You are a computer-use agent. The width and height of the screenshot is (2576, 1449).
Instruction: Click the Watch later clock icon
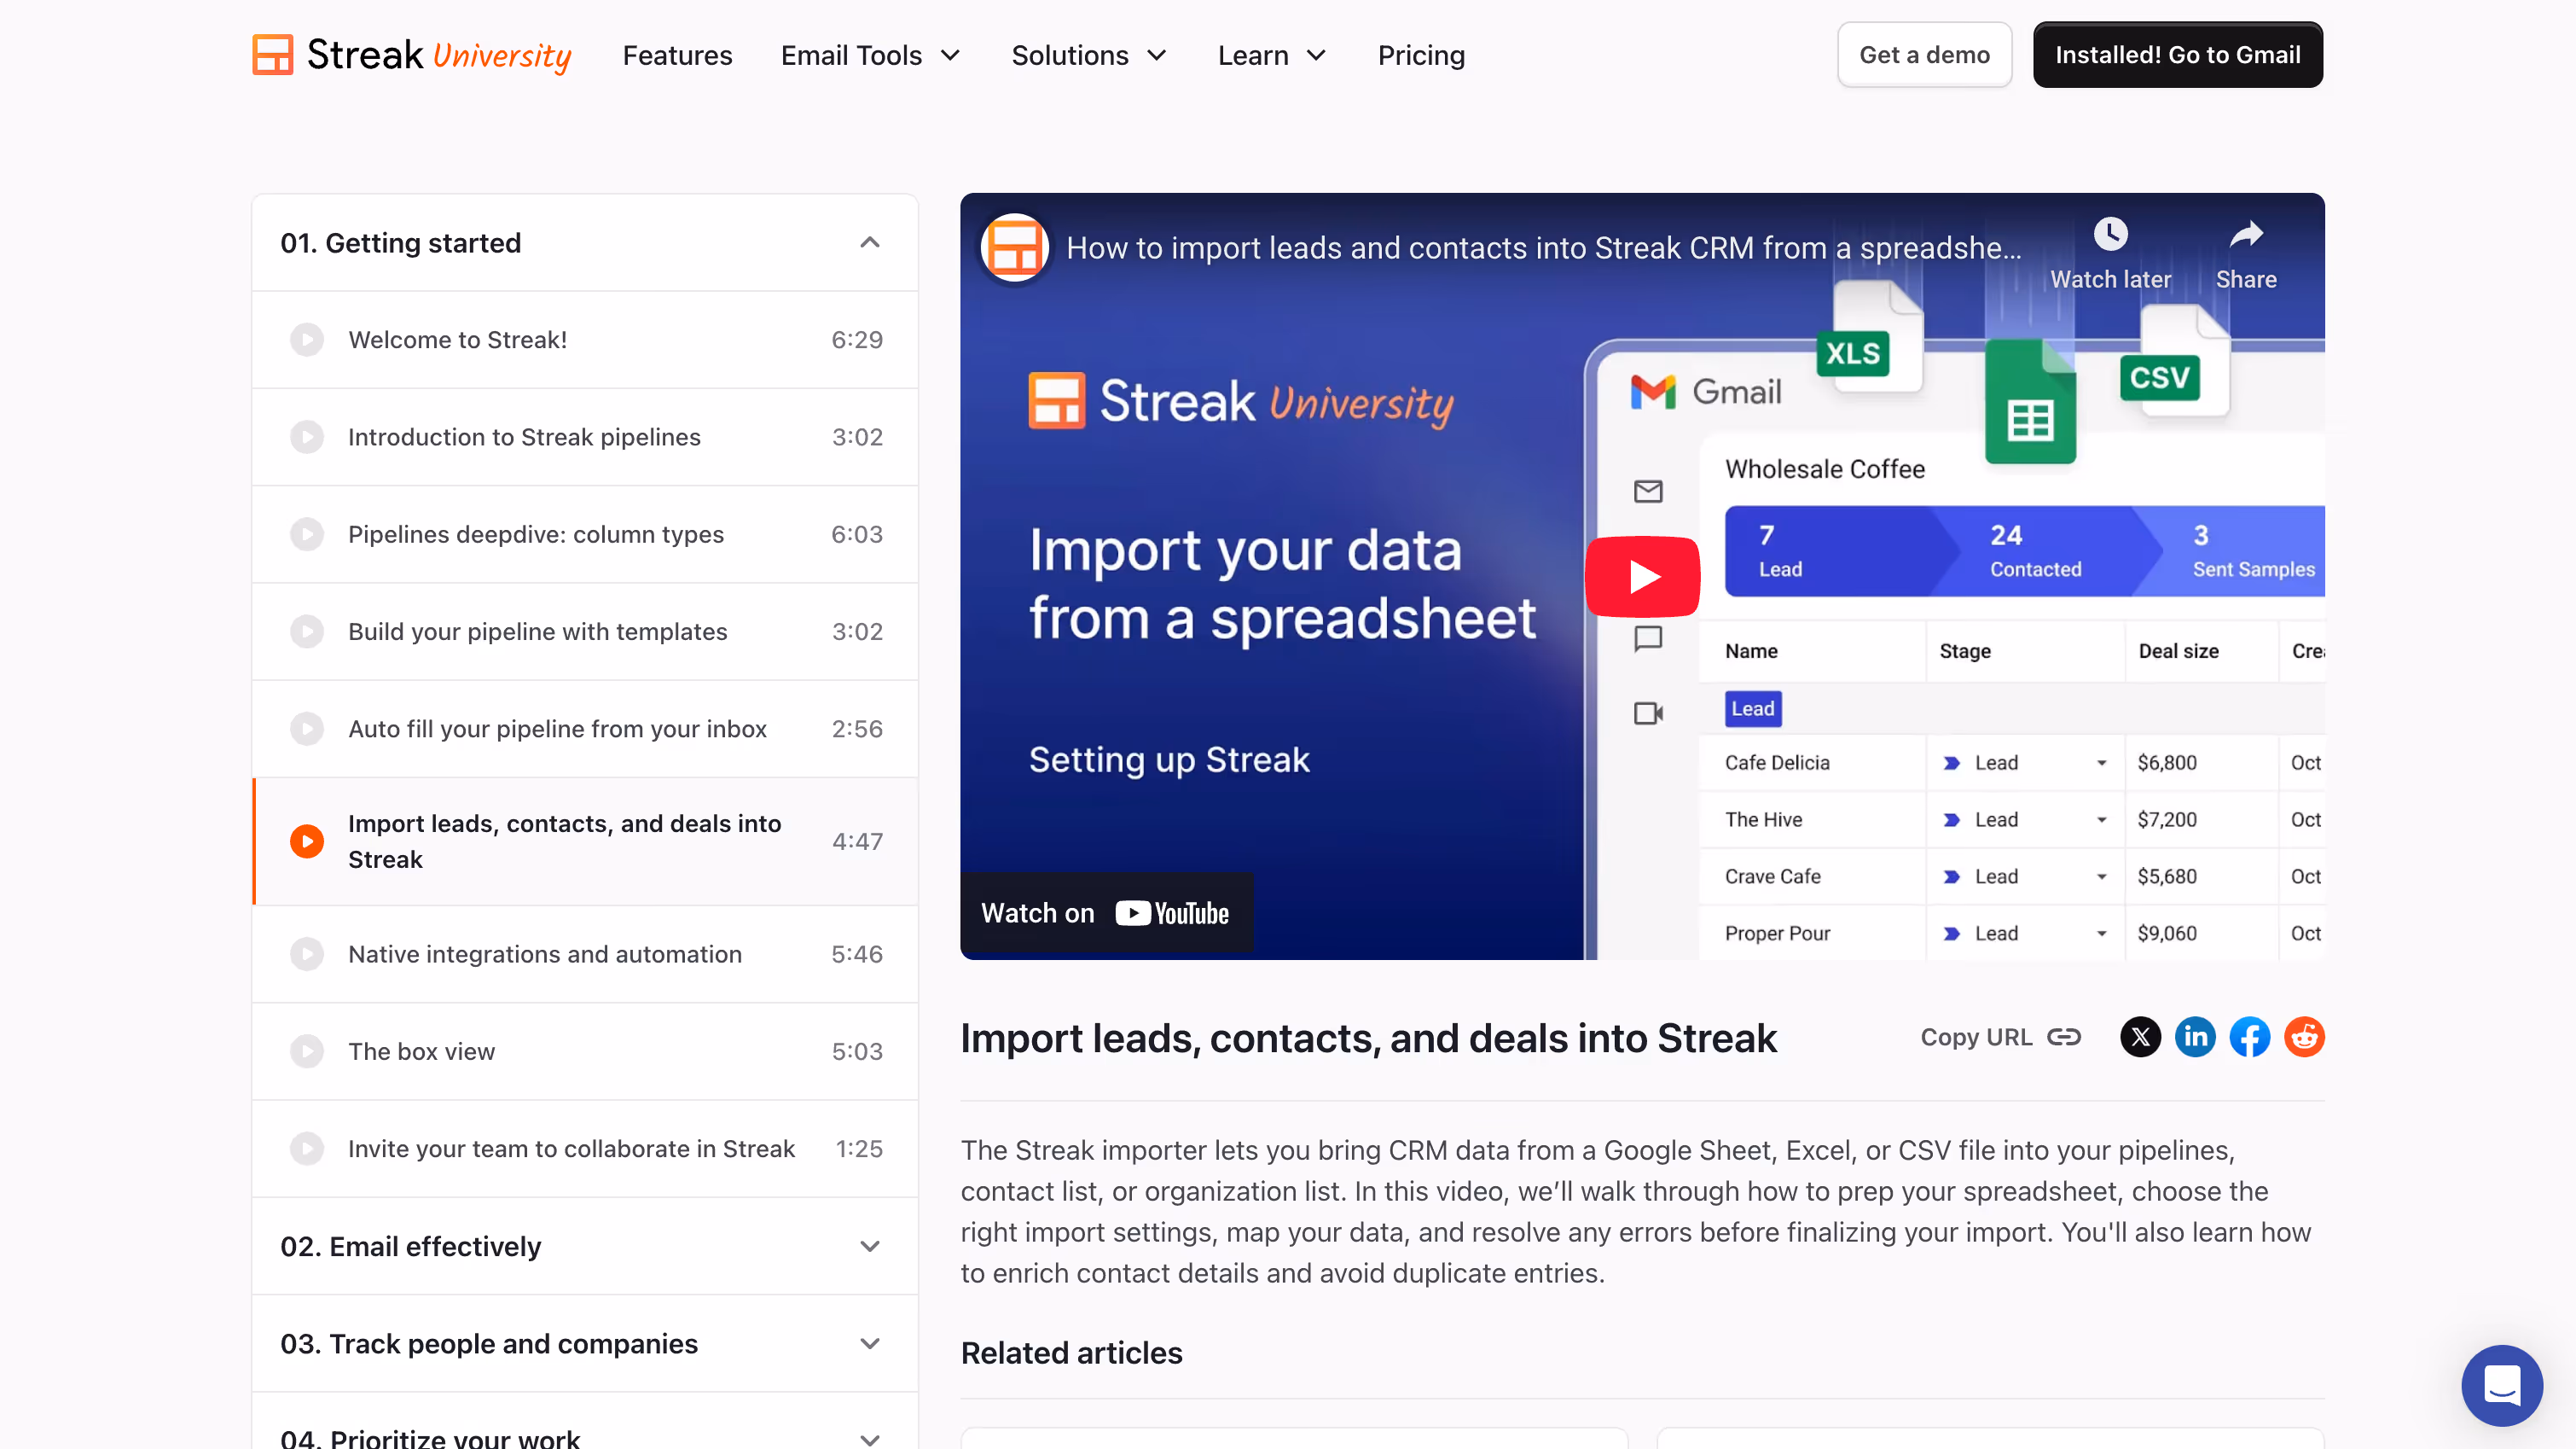click(2110, 234)
